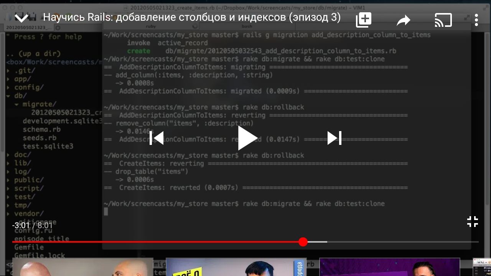Switch to the bash terminal tab

[247, 26]
